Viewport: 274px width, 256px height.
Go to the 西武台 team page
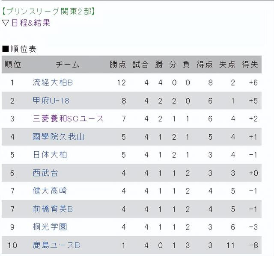tap(45, 173)
